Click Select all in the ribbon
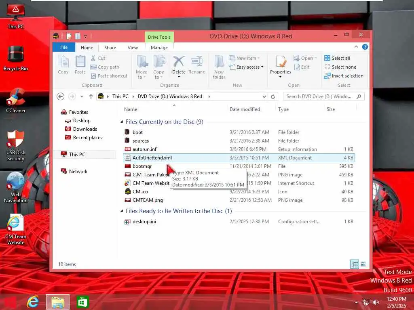 click(337, 58)
